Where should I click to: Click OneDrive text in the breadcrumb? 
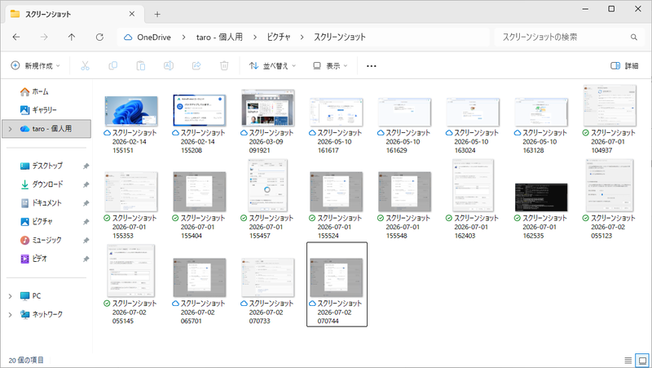154,37
